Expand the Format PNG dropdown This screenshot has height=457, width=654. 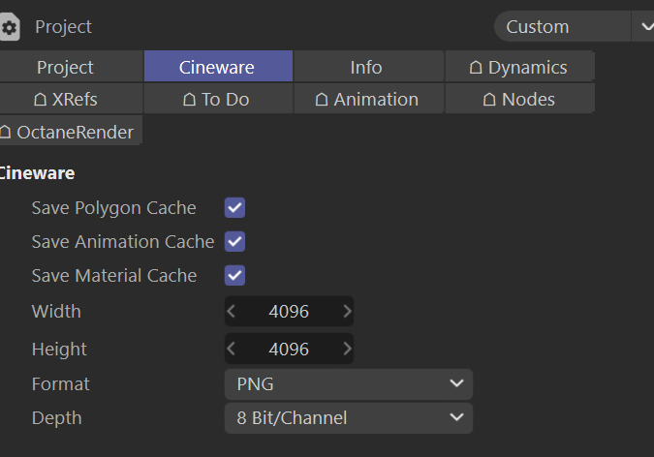pos(349,384)
